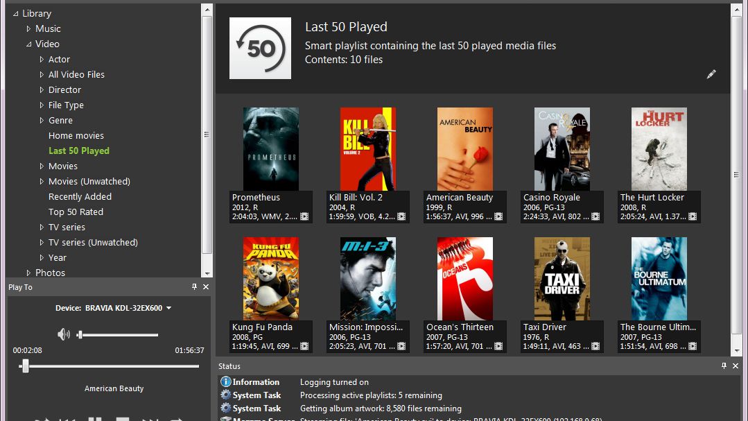748x421 pixels.
Task: Click gear icon of 'Processing active playlists' task
Action: point(225,395)
